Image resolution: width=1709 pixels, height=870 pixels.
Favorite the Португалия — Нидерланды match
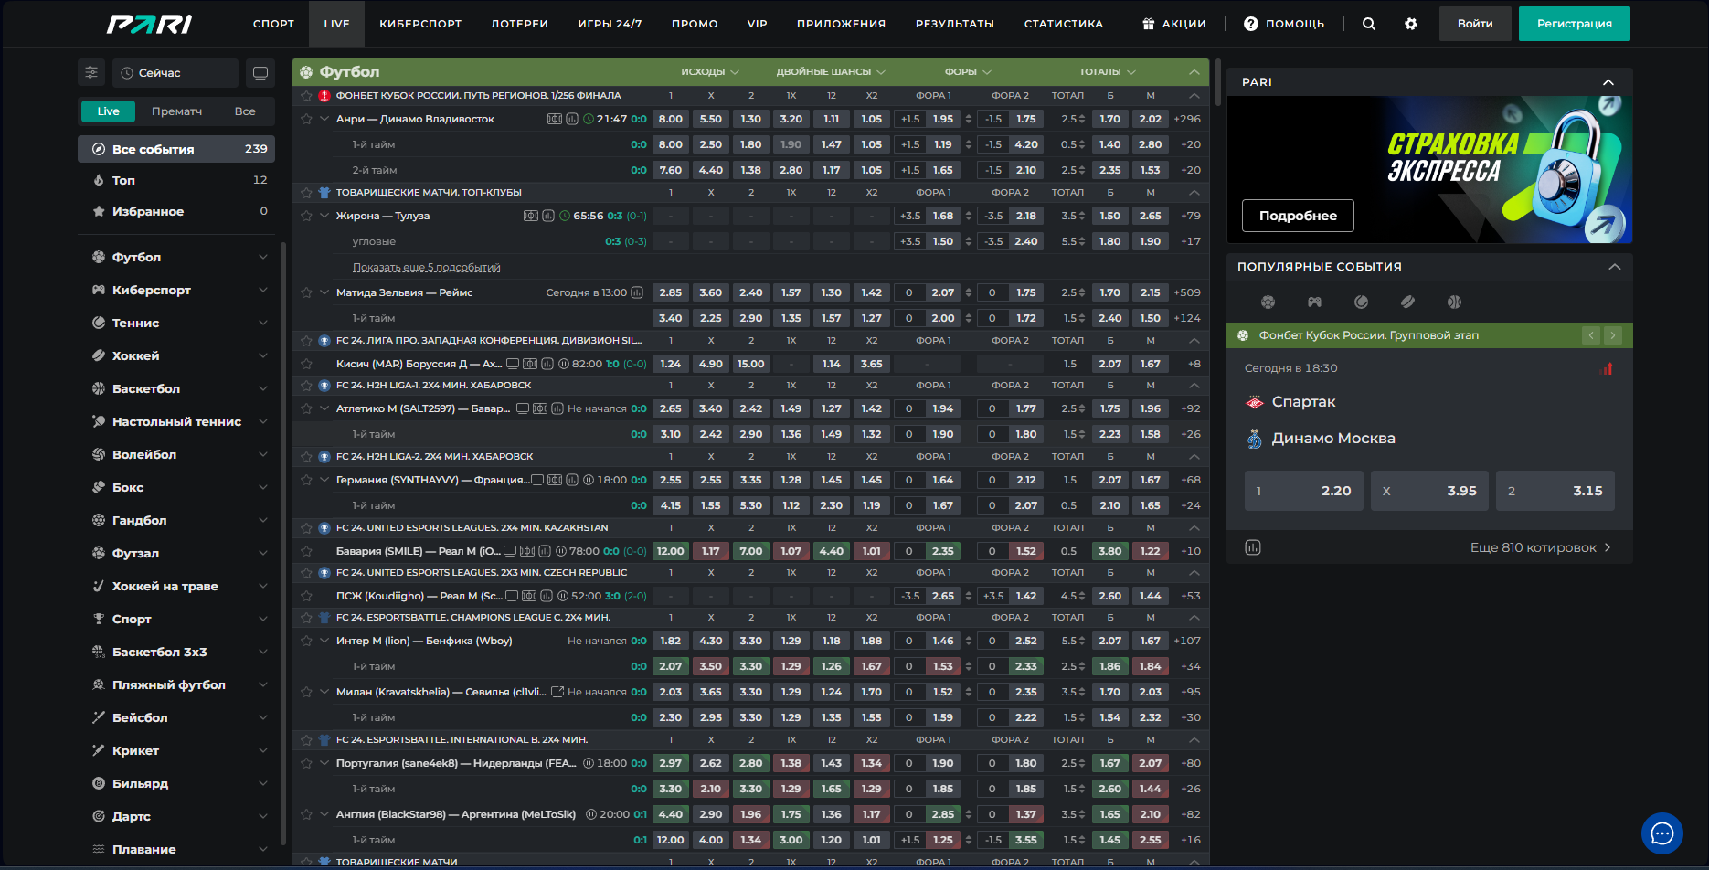(x=306, y=763)
